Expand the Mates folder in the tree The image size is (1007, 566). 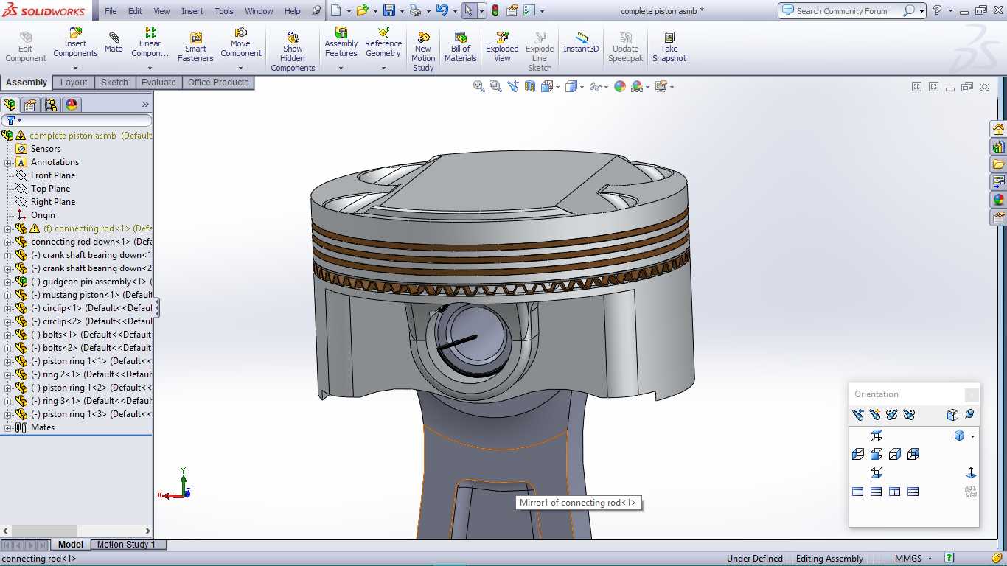pyautogui.click(x=8, y=427)
